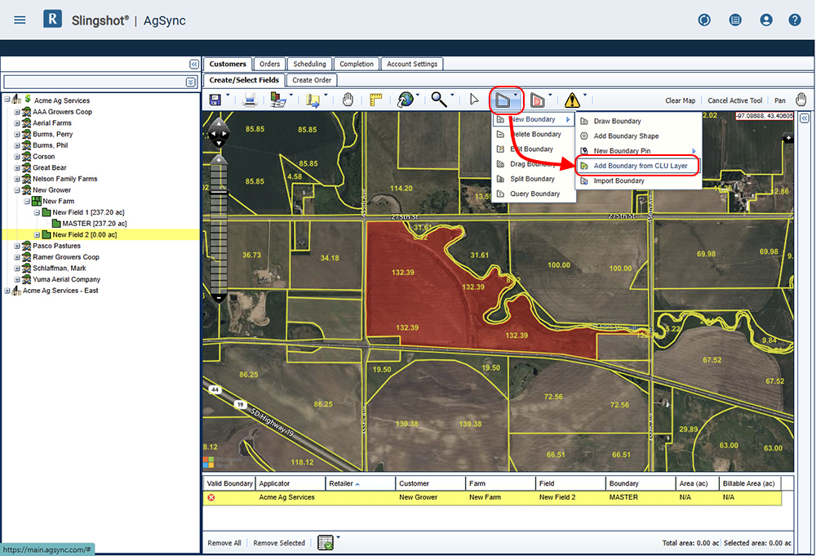Expand the Nelson Family Farms node
The image size is (816, 556).
pyautogui.click(x=16, y=179)
